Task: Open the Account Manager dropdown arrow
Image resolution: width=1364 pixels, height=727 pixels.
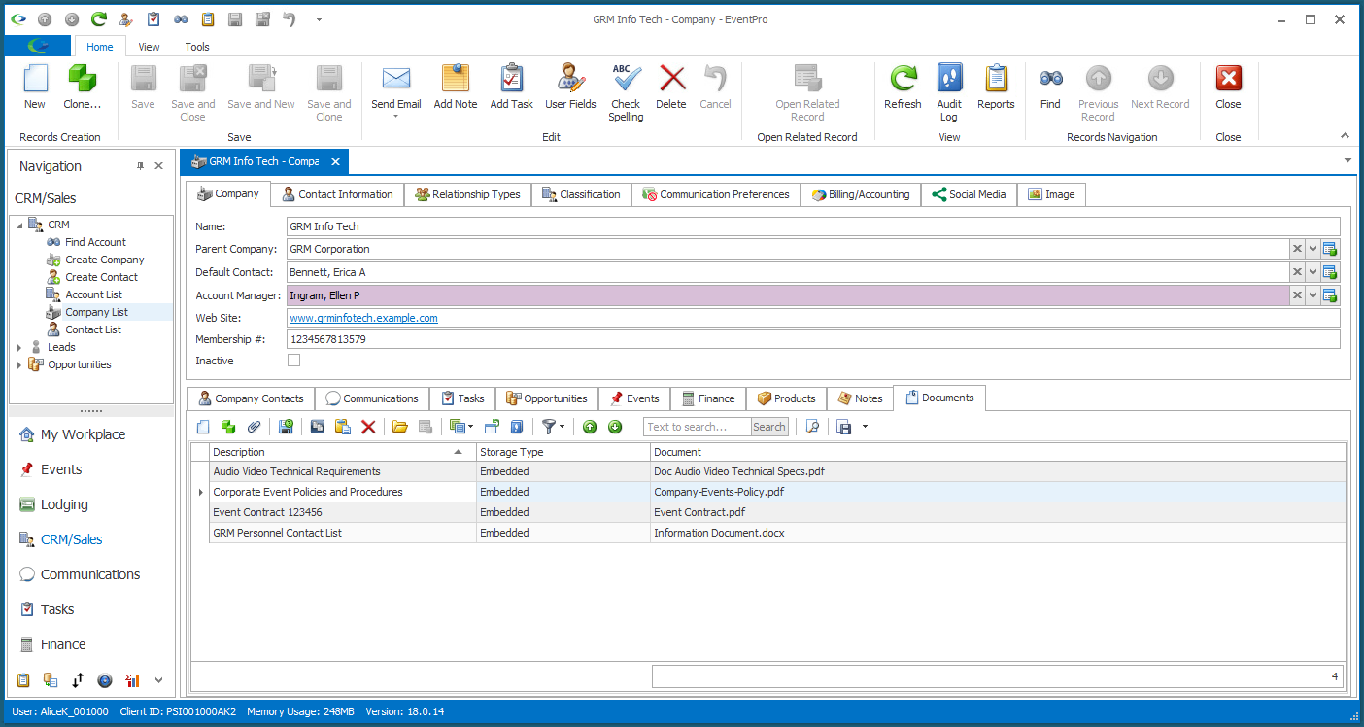Action: tap(1313, 295)
